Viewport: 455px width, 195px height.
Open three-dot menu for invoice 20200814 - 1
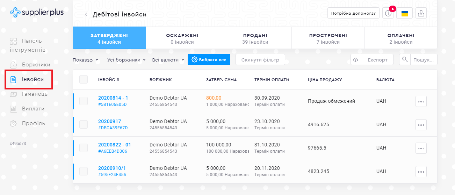[421, 101]
